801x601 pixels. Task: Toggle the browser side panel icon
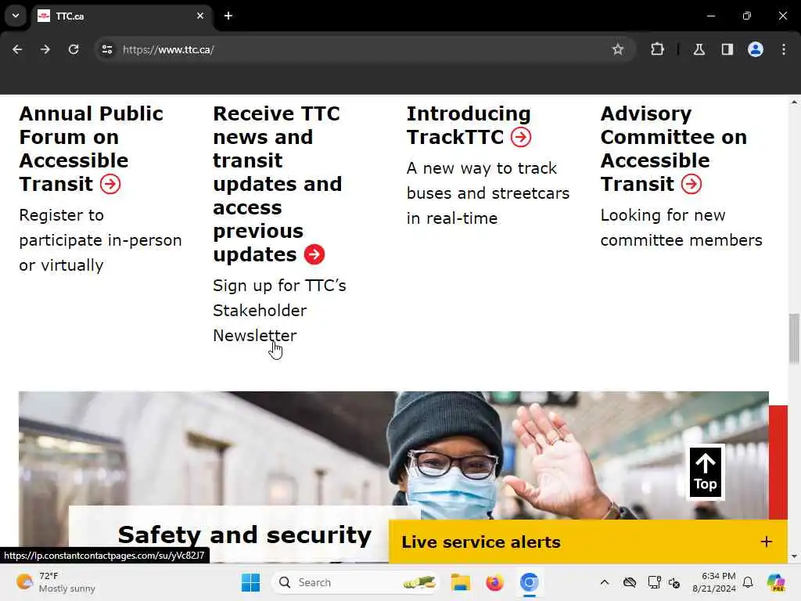coord(727,49)
